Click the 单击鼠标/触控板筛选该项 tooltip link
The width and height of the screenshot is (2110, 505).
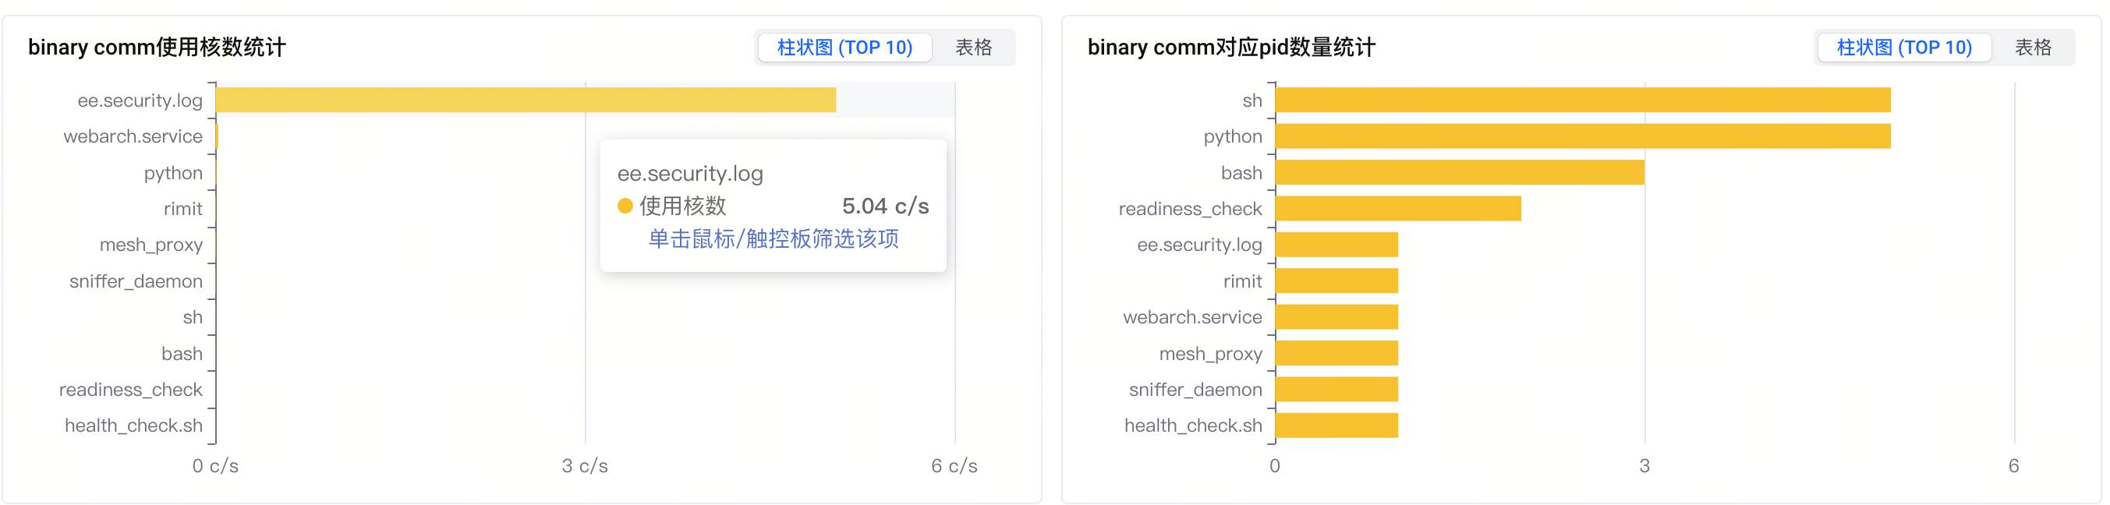coord(774,239)
